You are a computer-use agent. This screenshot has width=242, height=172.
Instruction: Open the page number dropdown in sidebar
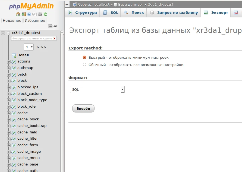(29, 47)
